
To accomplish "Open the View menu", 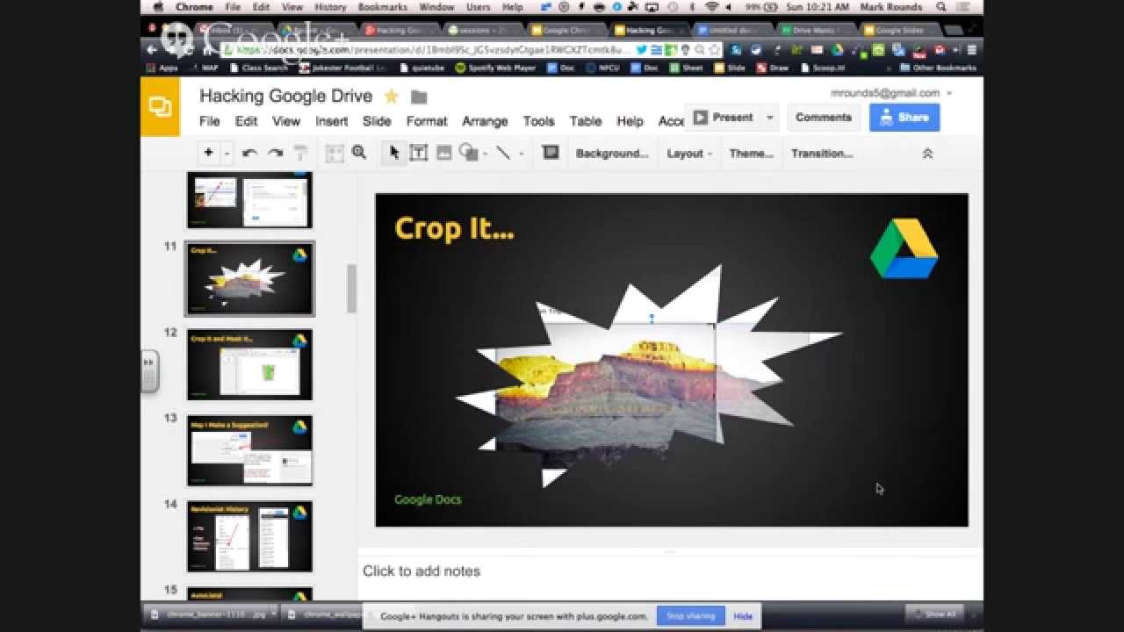I will [286, 121].
